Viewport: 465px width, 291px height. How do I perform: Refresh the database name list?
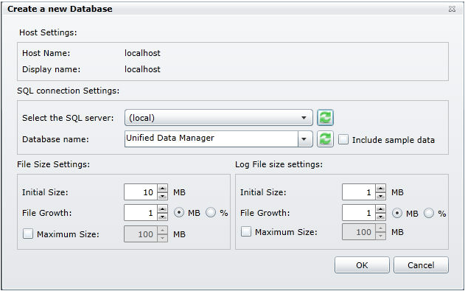tap(325, 139)
